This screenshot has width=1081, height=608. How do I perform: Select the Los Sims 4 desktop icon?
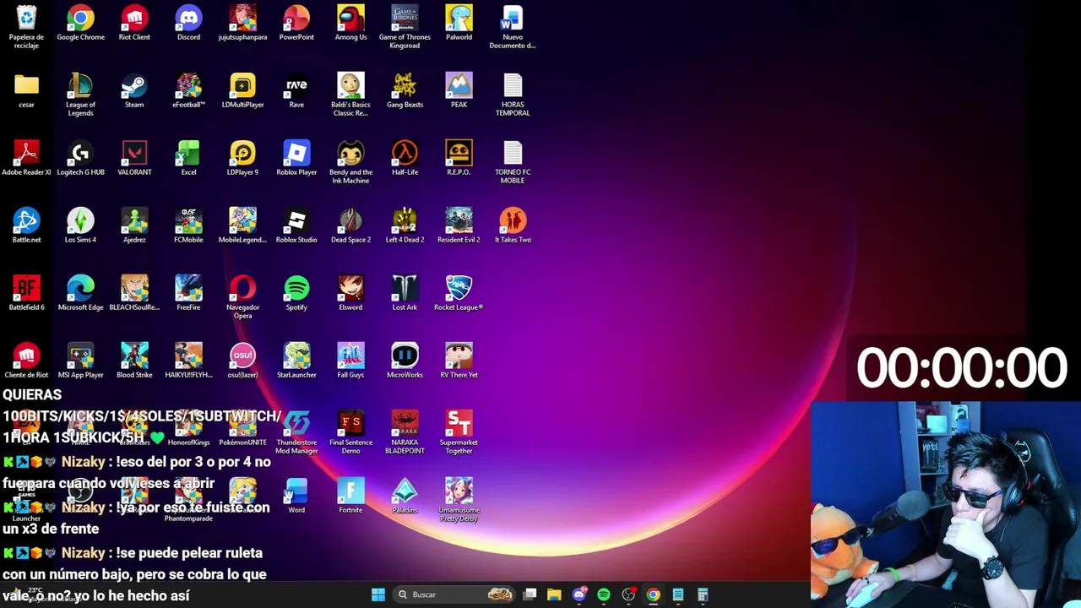80,226
